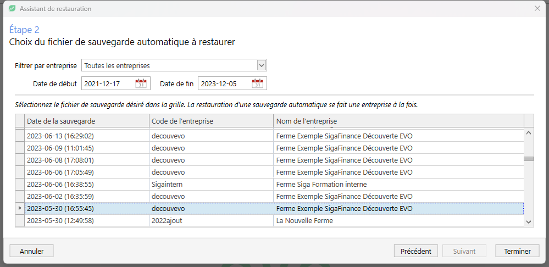Viewport: 549px width, 267px height.
Task: Go back with the Précédent button
Action: (x=416, y=251)
